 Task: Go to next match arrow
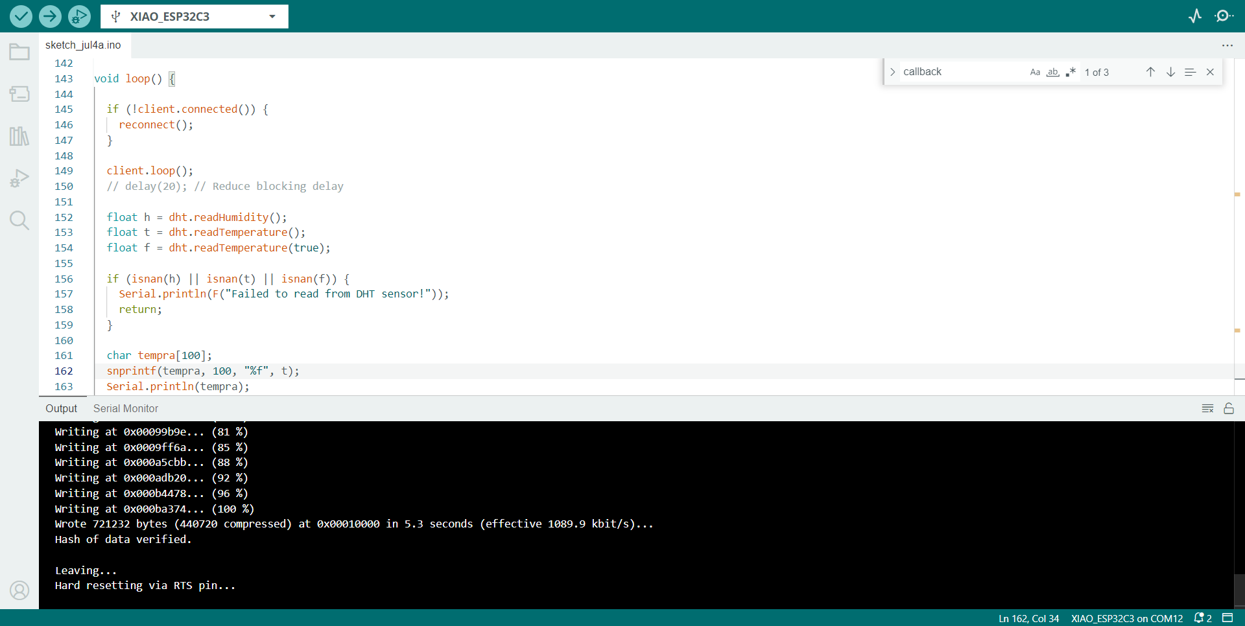pyautogui.click(x=1170, y=72)
